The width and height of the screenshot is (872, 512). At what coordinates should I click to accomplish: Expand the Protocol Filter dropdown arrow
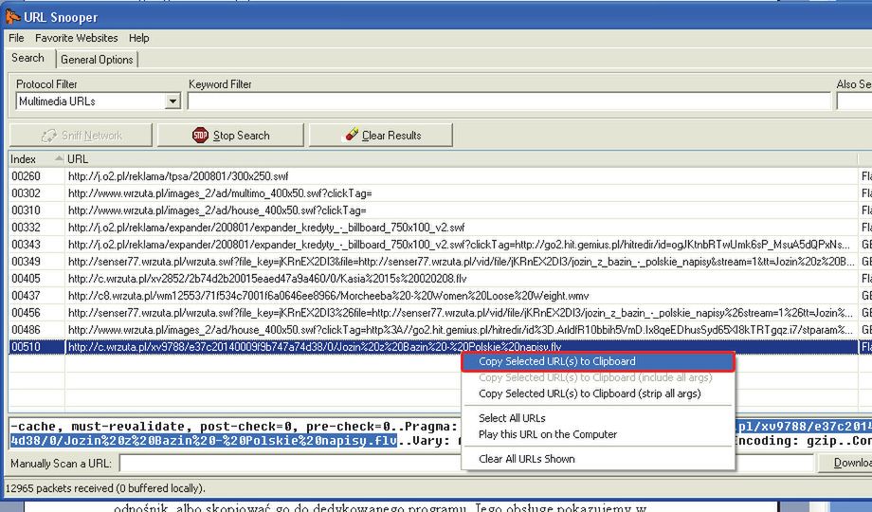[x=173, y=101]
